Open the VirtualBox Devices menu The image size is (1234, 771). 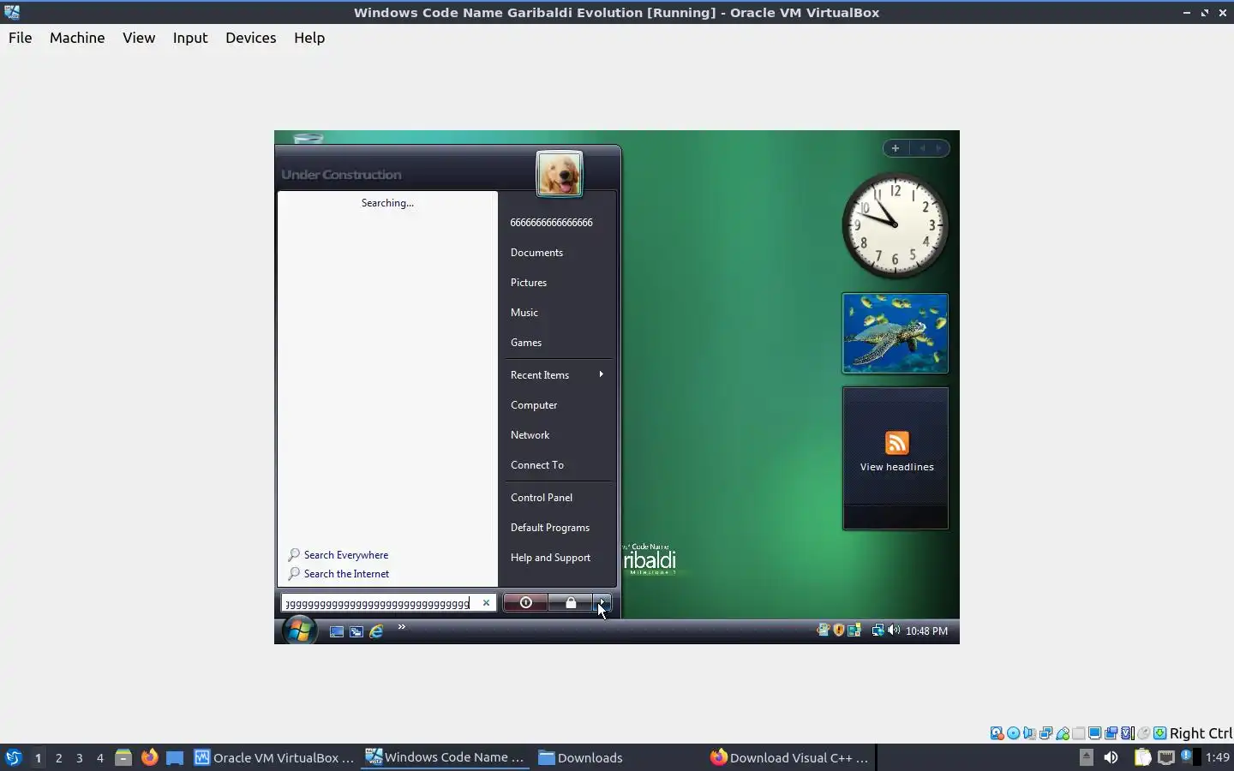[x=250, y=38]
